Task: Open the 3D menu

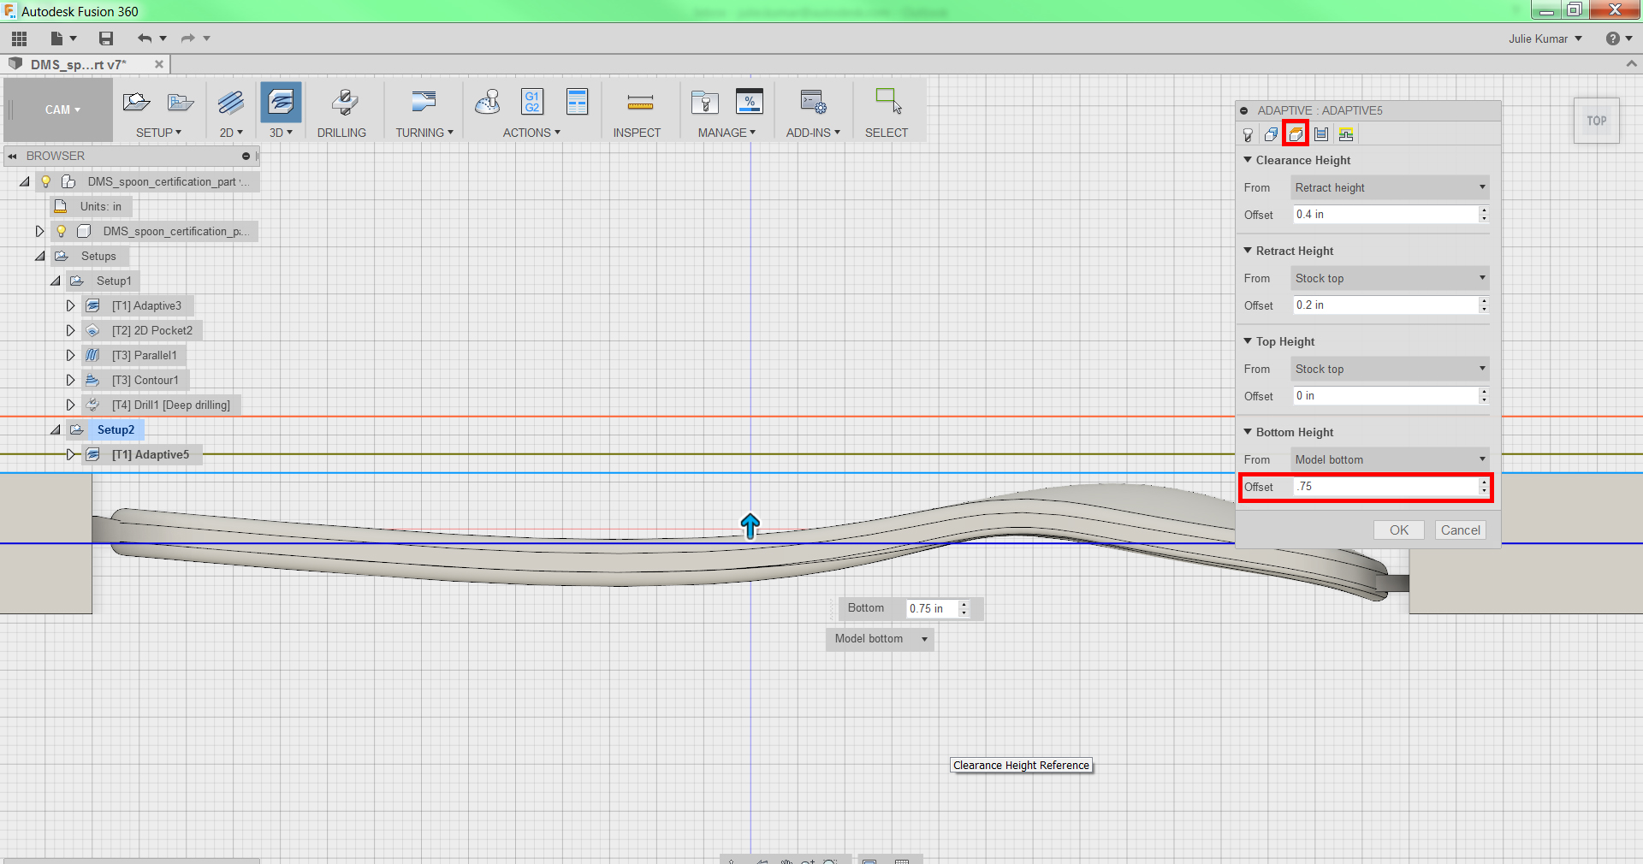Action: (281, 133)
